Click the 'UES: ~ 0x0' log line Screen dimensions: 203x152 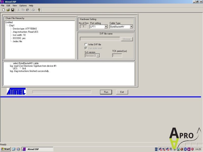pos(20,68)
